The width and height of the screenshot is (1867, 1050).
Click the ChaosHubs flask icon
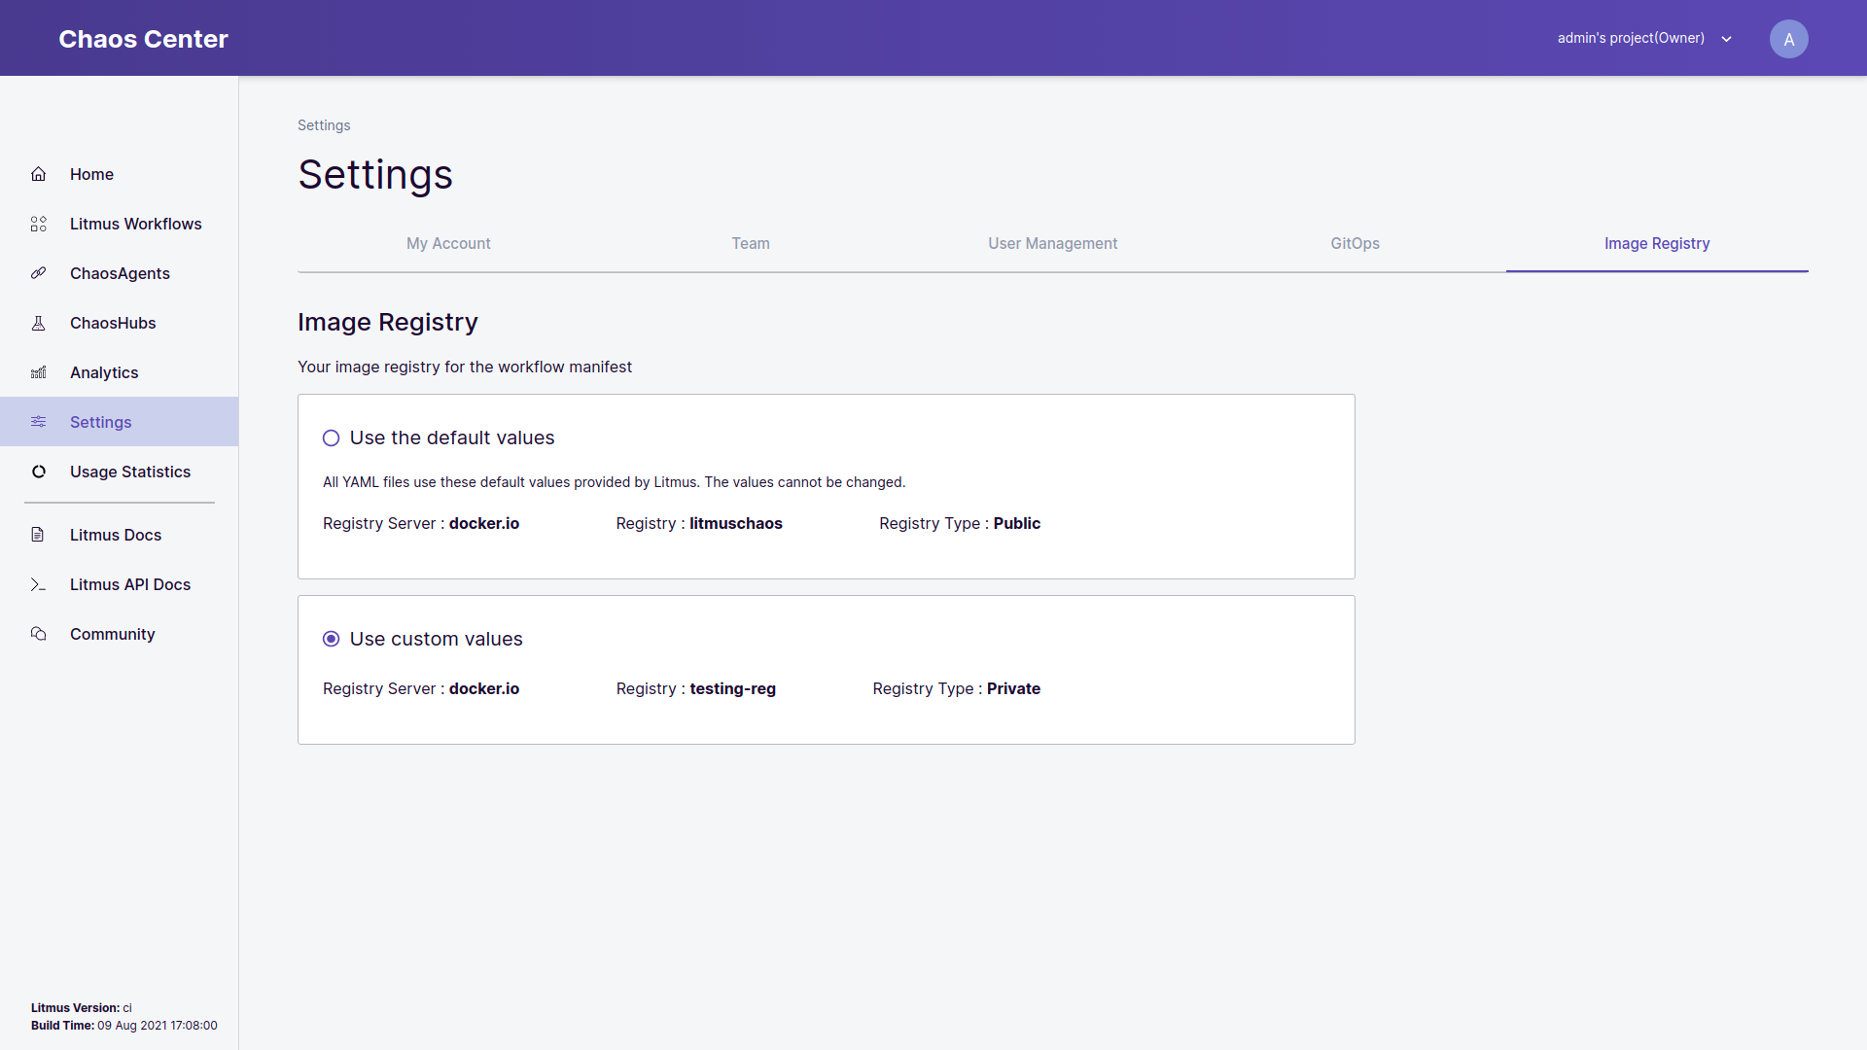39,323
